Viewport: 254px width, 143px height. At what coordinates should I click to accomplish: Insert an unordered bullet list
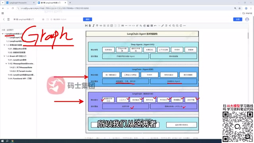point(104,25)
